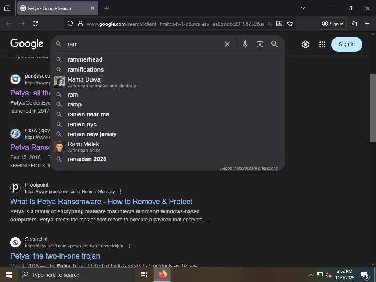Click the Securelist globe favicon
The image size is (376, 282).
click(x=15, y=242)
